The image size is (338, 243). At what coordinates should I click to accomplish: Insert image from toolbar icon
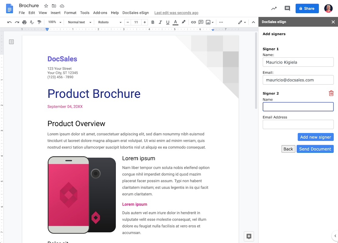pos(208,22)
